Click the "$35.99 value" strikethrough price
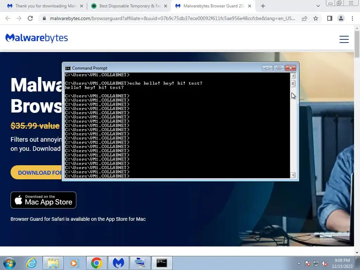Viewport: 360px width, 270px height. pos(35,126)
